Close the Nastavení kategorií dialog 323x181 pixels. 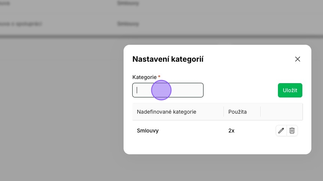pyautogui.click(x=297, y=59)
